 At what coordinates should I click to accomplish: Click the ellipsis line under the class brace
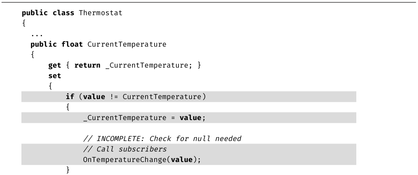[x=36, y=35]
